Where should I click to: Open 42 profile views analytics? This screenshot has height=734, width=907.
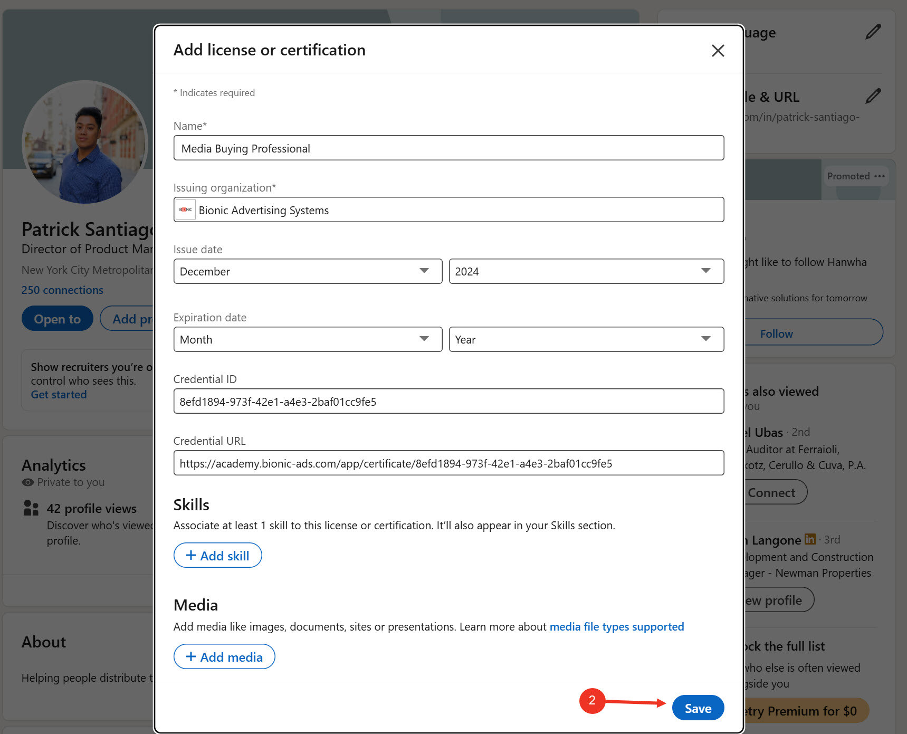(x=91, y=508)
